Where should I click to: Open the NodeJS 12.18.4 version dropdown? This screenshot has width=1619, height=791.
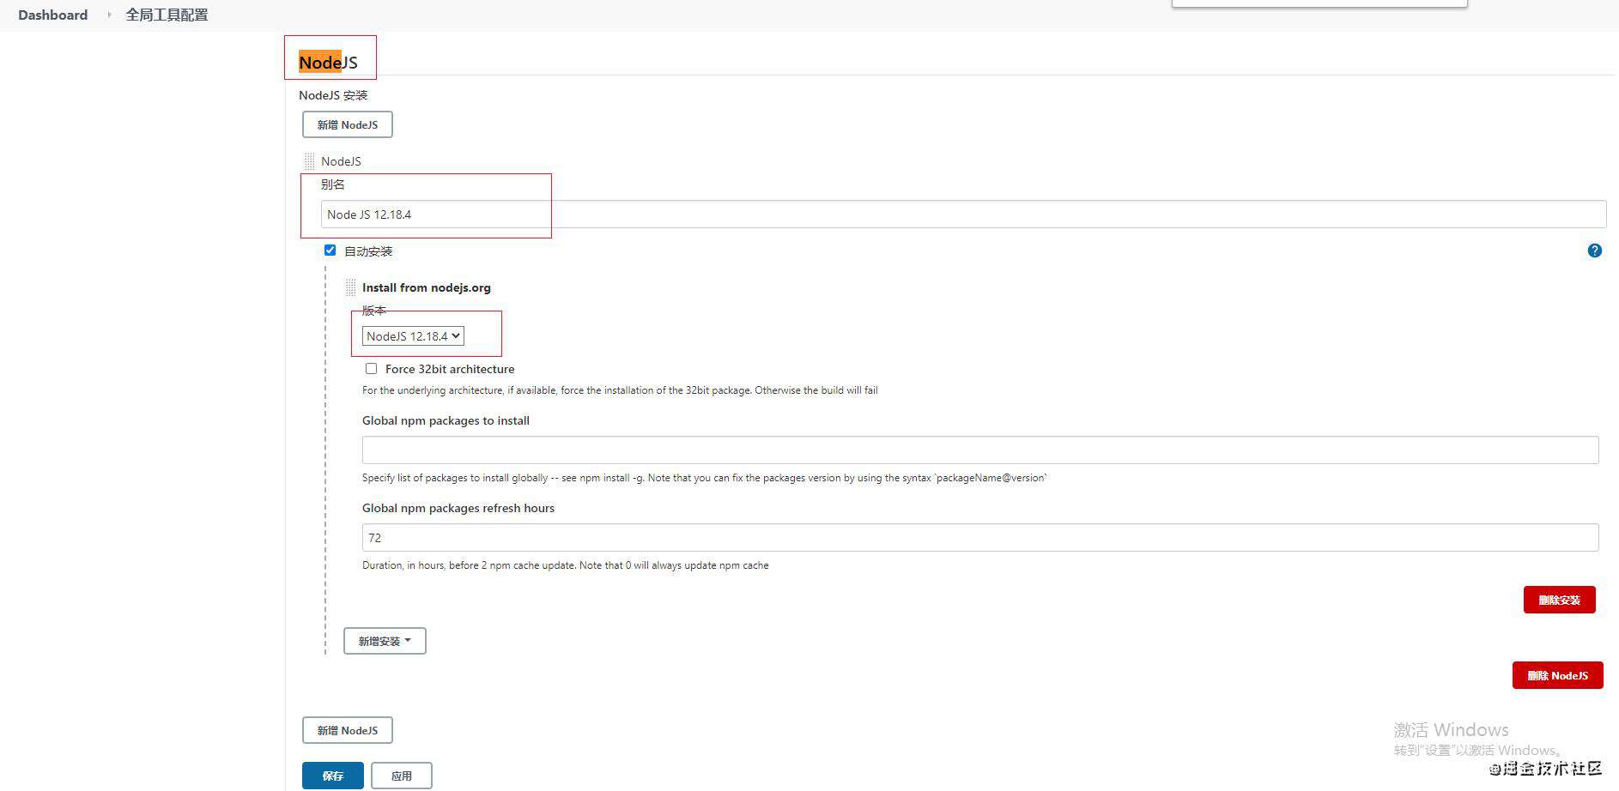[413, 336]
